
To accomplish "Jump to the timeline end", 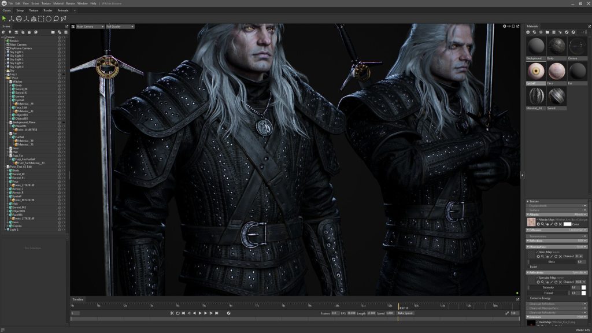I will pyautogui.click(x=217, y=313).
